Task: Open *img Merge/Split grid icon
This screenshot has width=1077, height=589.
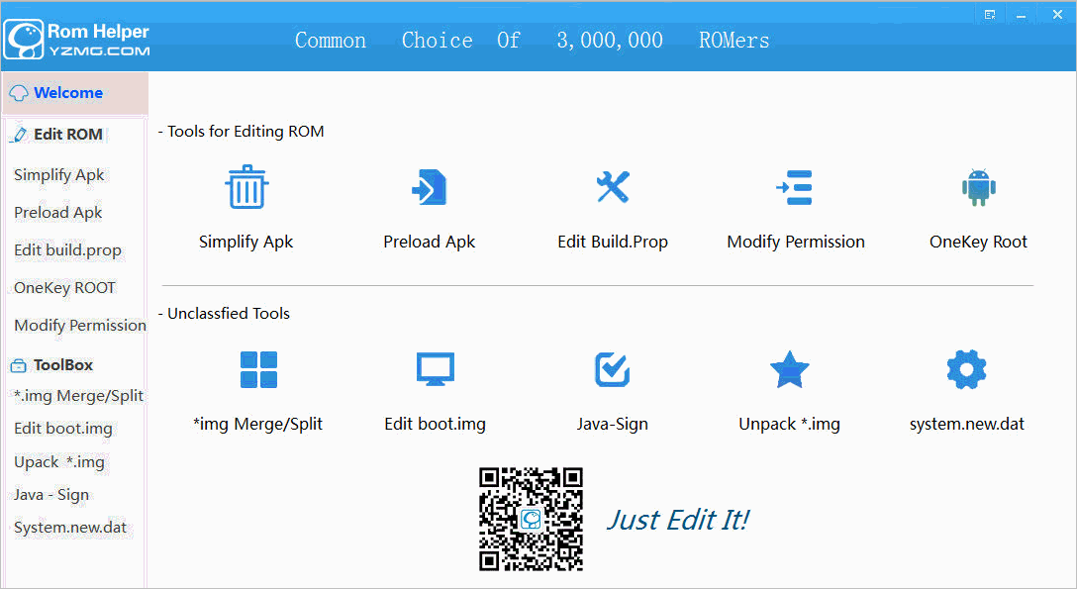Action: point(259,369)
